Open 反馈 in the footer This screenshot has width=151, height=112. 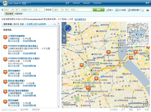click(x=147, y=110)
